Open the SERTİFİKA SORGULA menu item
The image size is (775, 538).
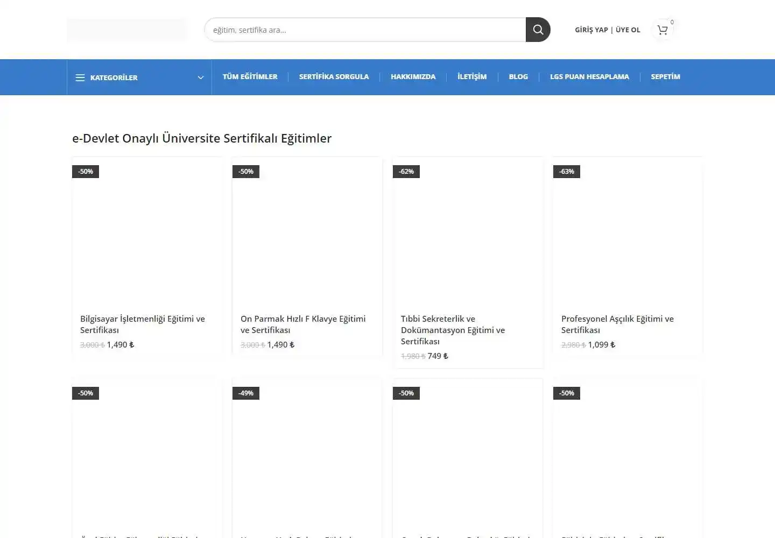[334, 76]
